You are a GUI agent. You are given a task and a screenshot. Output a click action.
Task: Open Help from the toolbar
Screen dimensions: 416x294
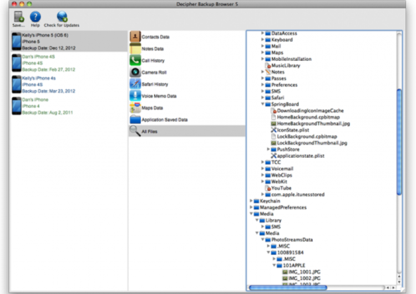(x=35, y=17)
